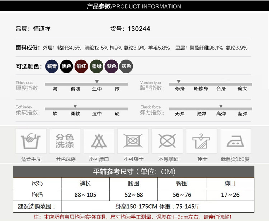Click the 超弹 elasticity label

tap(242, 114)
